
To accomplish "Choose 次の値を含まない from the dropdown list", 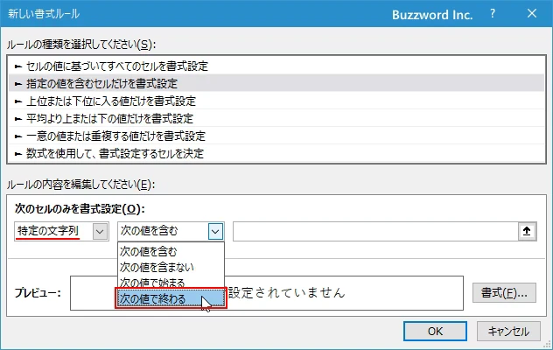I will pyautogui.click(x=171, y=267).
